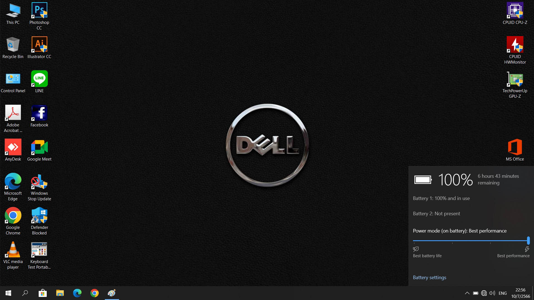Select the Recycle Bin icon

[x=13, y=48]
